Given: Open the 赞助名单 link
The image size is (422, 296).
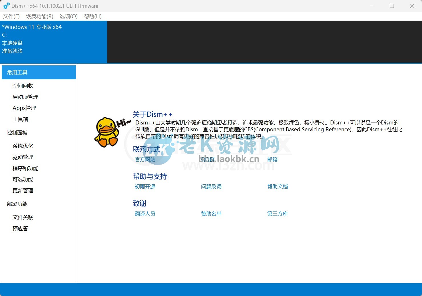Looking at the screenshot, I should (211, 214).
